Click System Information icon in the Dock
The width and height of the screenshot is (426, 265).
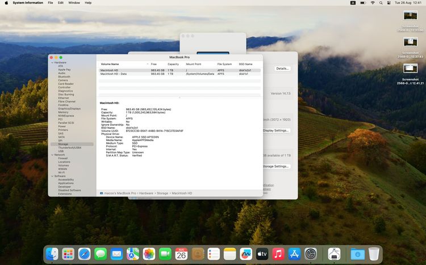334,254
